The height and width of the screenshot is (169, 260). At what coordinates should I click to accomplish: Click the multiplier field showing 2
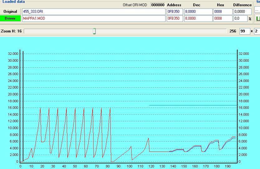coord(257,31)
